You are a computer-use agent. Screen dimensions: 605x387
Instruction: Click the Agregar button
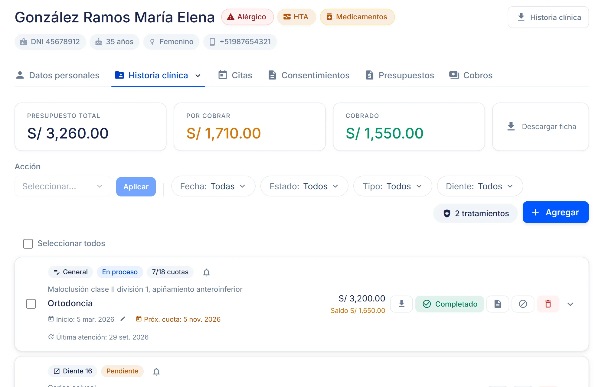tap(556, 212)
